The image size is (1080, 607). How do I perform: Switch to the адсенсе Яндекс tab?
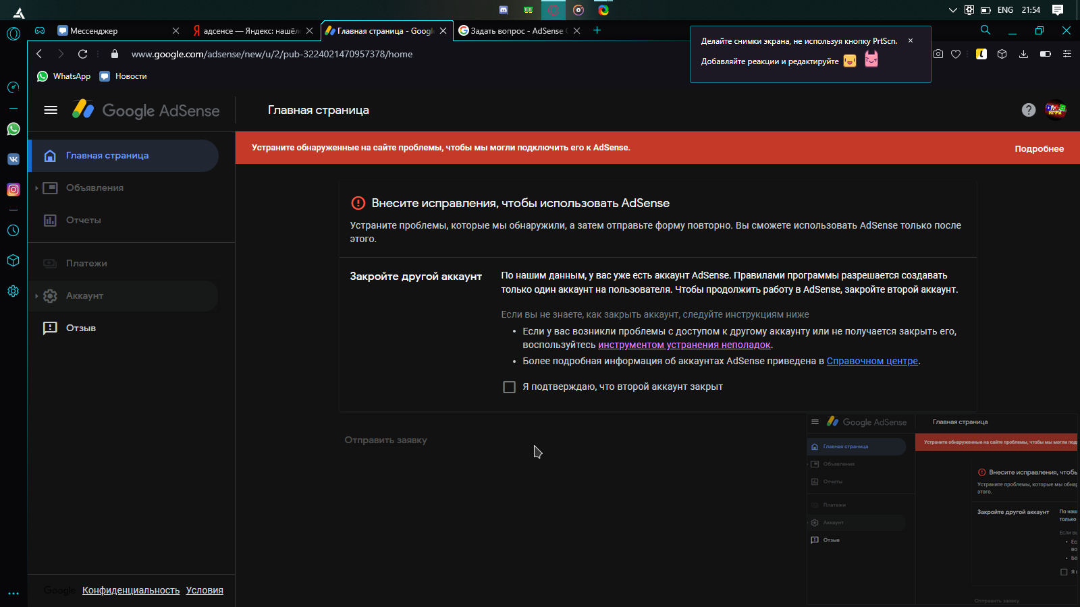click(x=247, y=30)
